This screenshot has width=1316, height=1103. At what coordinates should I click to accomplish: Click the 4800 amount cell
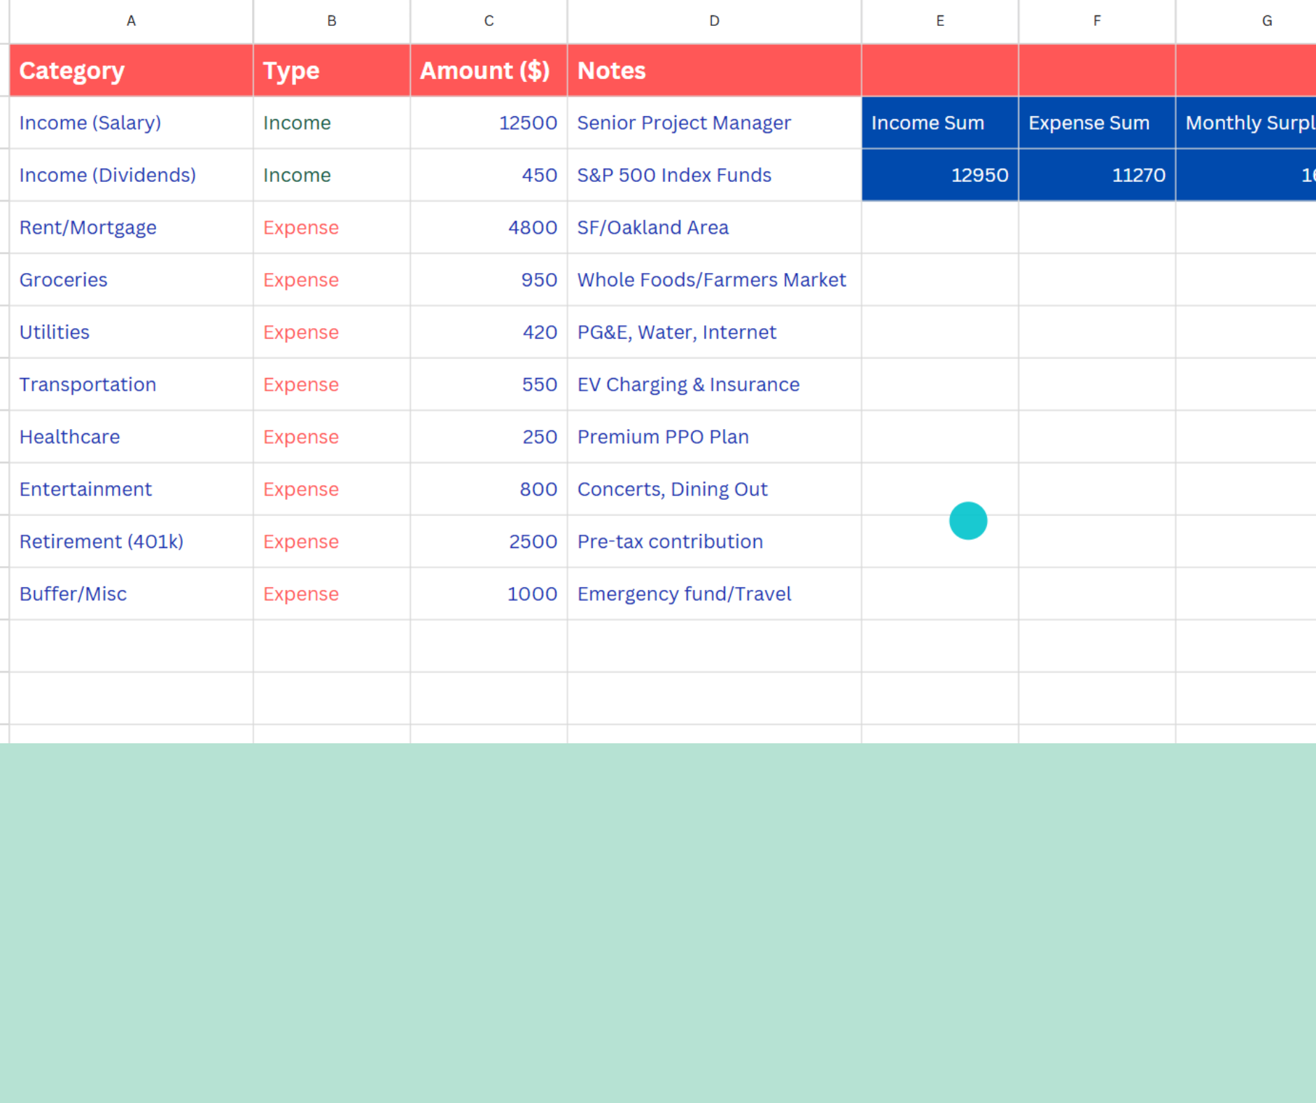pos(489,227)
